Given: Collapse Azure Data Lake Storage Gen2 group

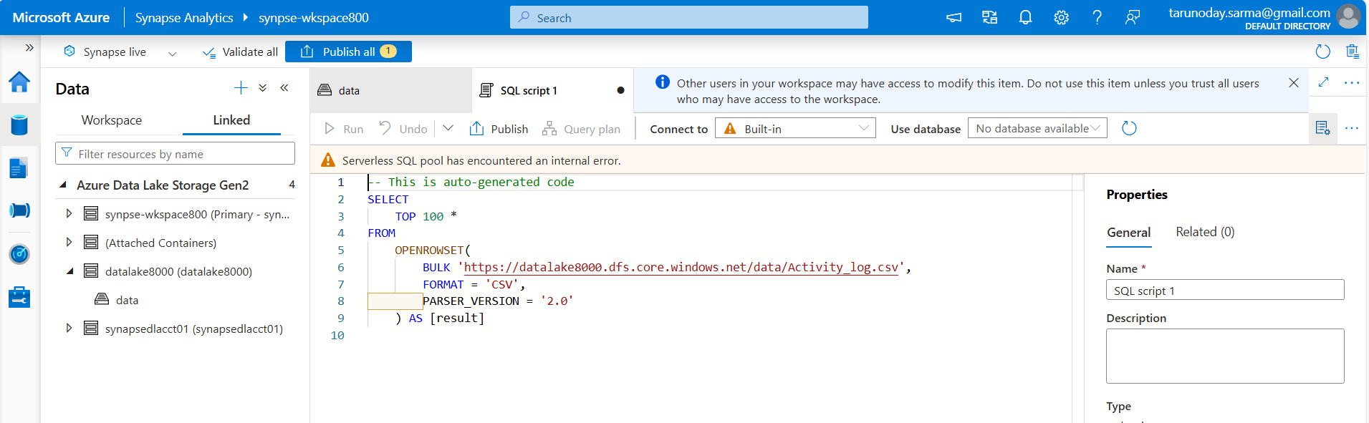Looking at the screenshot, I should point(64,185).
